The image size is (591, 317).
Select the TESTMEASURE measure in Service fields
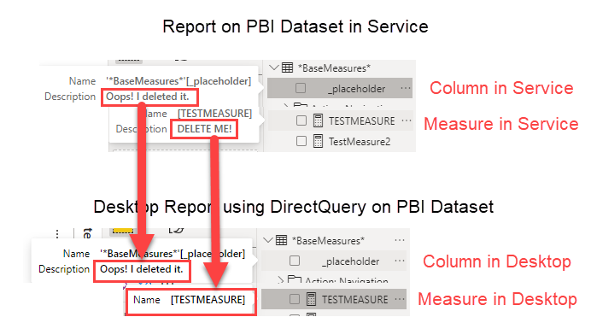coord(361,121)
